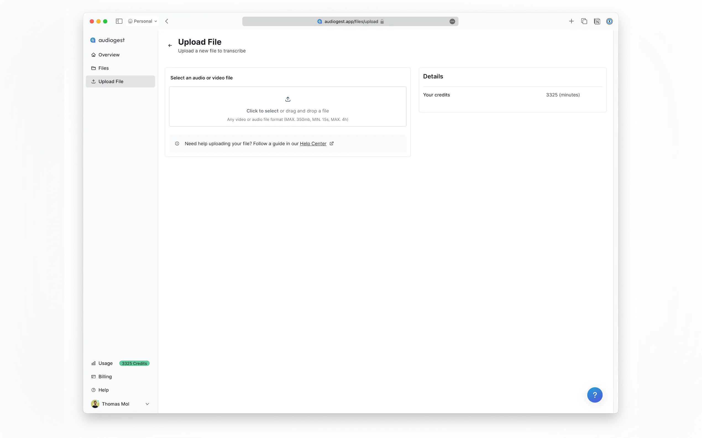Show tab overview in browser toolbar
The height and width of the screenshot is (438, 702).
click(584, 21)
